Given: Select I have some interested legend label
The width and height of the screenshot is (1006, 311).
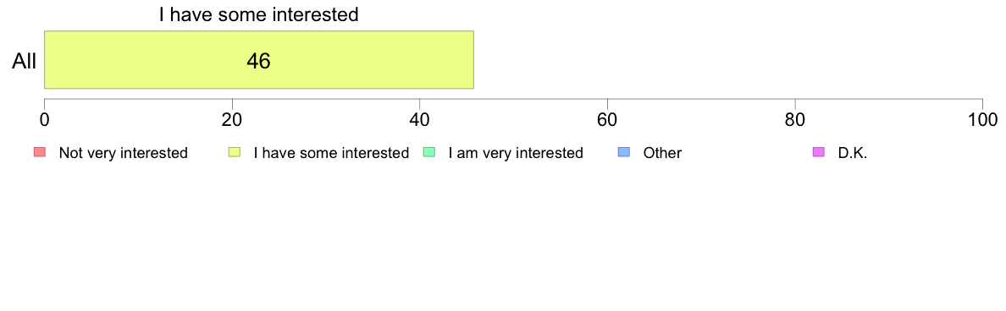Looking at the screenshot, I should click(x=331, y=153).
